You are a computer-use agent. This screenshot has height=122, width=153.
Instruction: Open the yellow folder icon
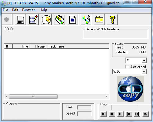(99, 19)
